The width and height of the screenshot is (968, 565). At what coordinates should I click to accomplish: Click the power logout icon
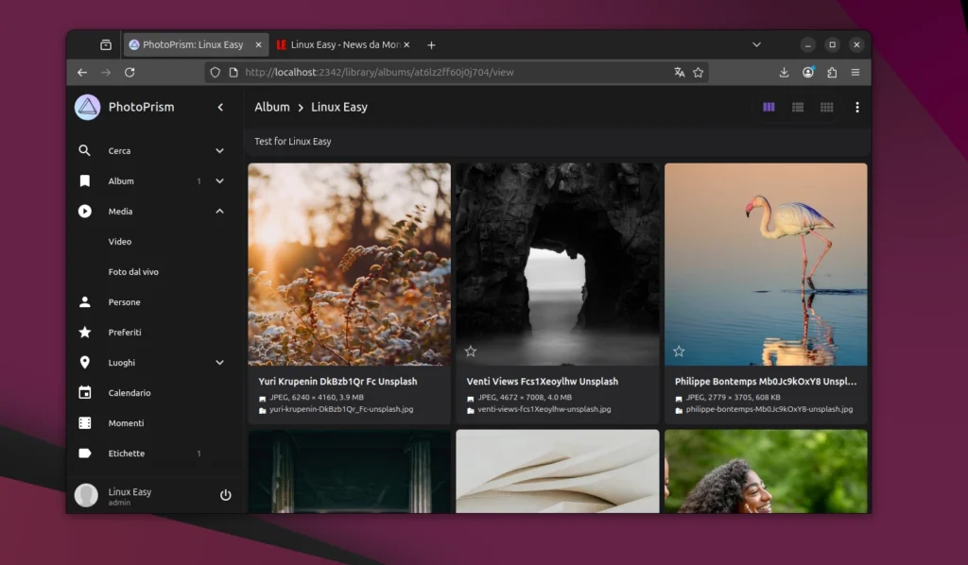tap(225, 495)
